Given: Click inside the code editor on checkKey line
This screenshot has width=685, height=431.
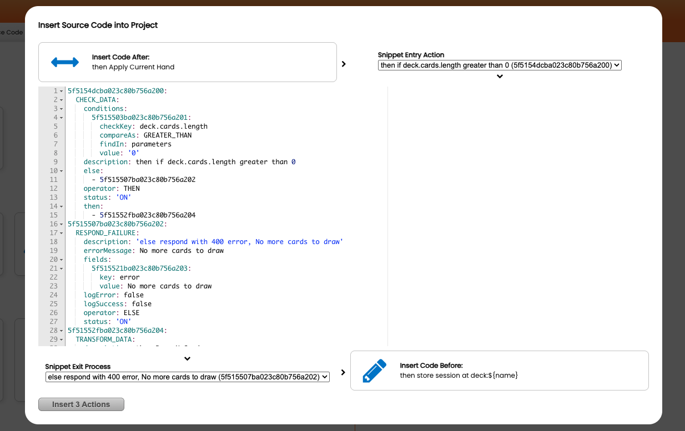Looking at the screenshot, I should pyautogui.click(x=154, y=126).
